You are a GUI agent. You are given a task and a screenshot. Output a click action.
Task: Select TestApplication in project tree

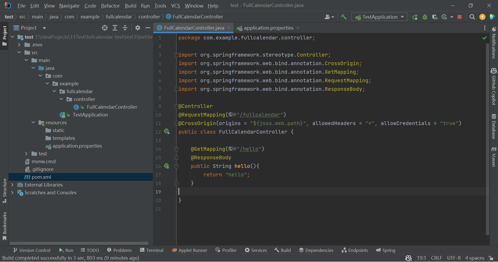[90, 115]
